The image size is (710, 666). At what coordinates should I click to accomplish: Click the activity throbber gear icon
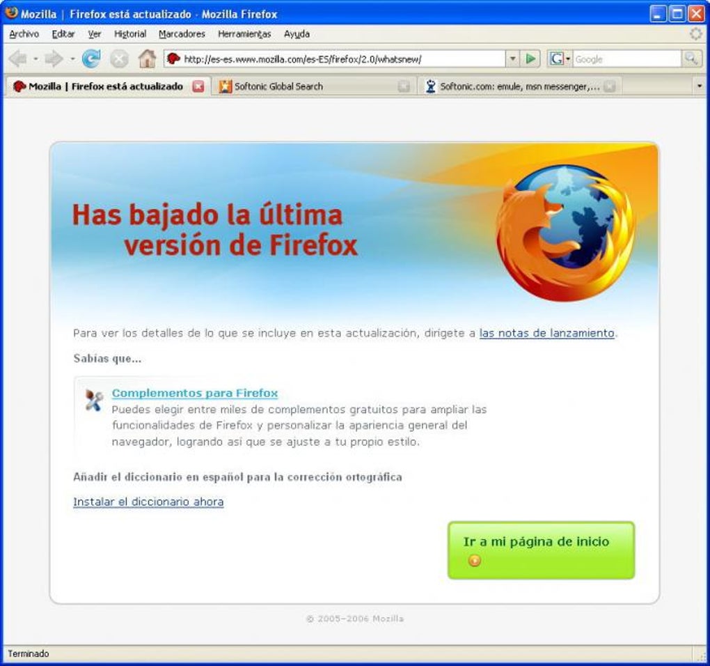[x=695, y=33]
